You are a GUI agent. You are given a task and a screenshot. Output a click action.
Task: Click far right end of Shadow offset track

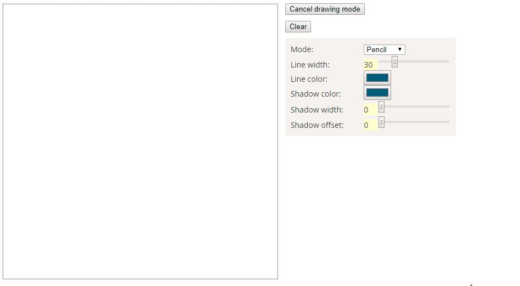(x=447, y=122)
